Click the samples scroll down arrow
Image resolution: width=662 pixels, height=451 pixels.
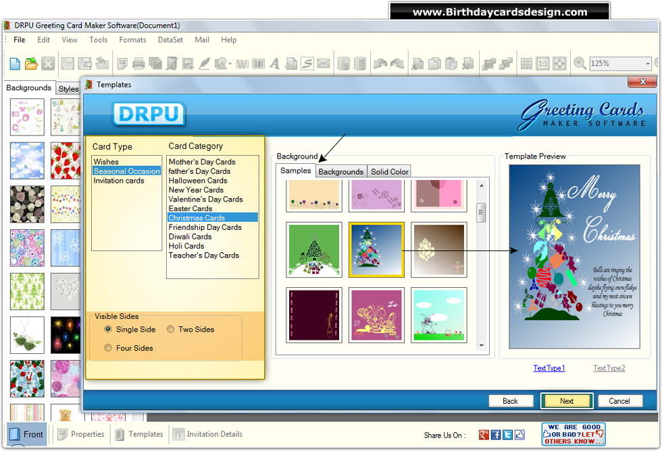[481, 346]
